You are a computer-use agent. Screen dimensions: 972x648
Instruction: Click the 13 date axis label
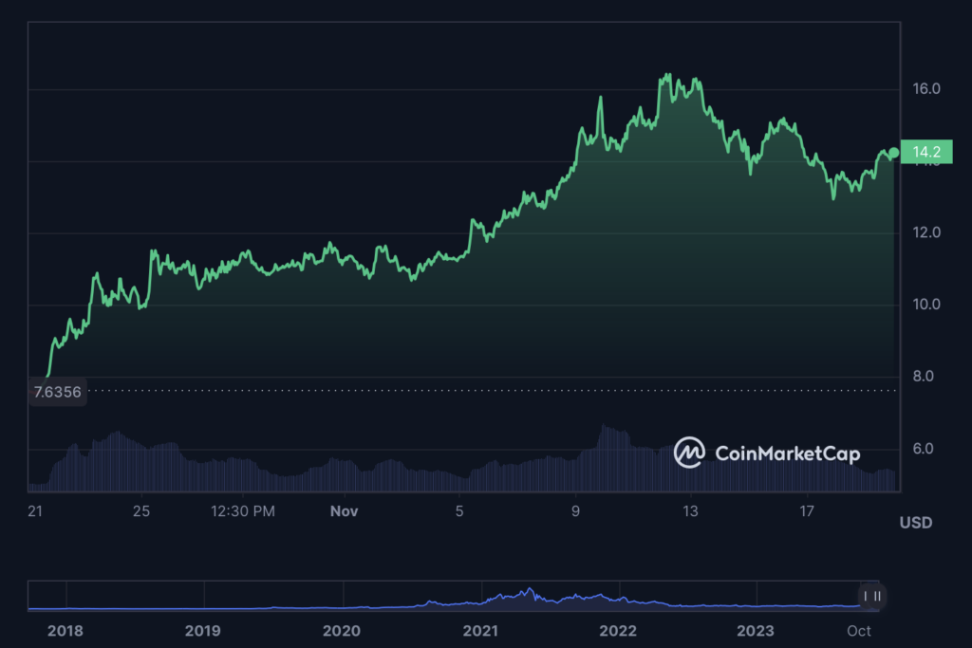pyautogui.click(x=691, y=511)
